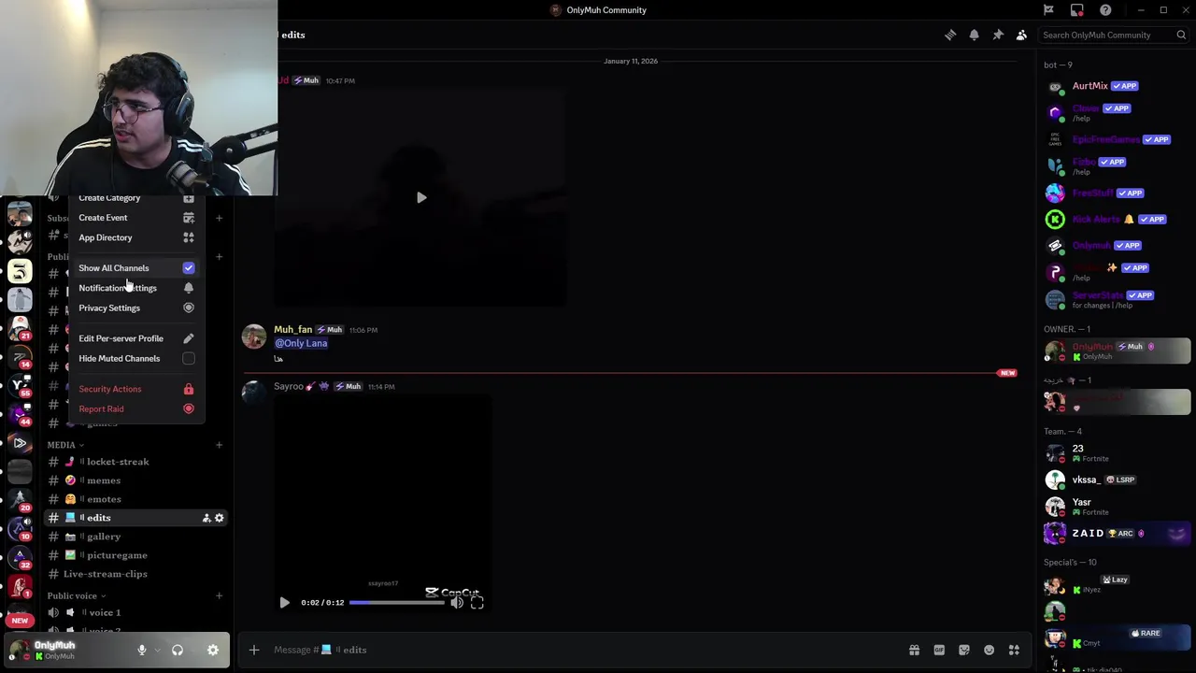Play the Sayroo video from control bar
The width and height of the screenshot is (1196, 673).
click(x=284, y=603)
